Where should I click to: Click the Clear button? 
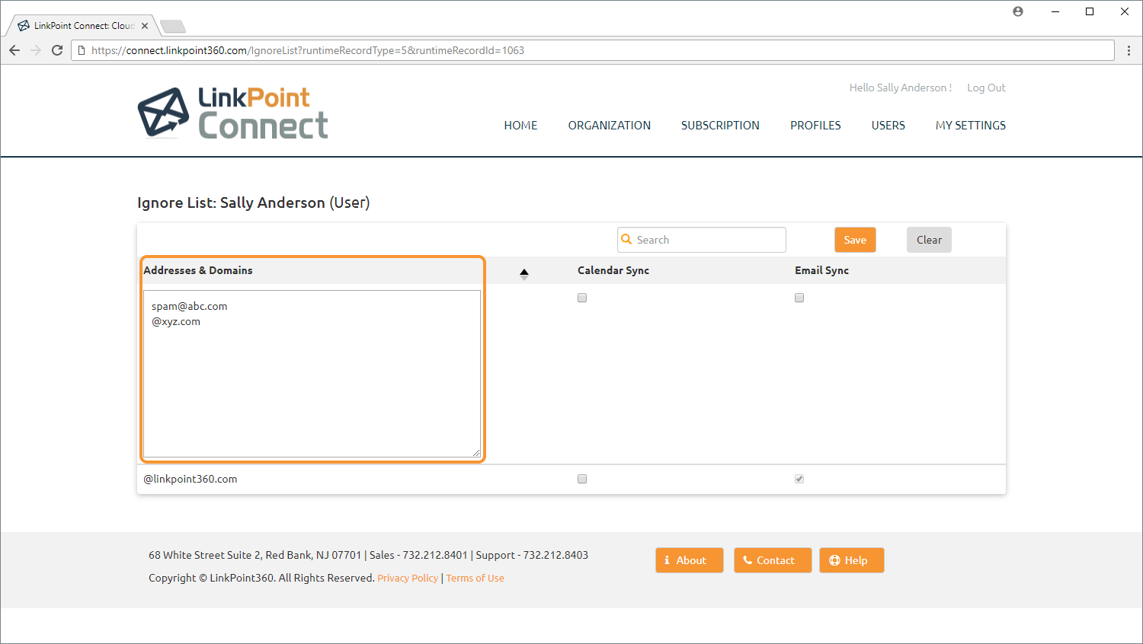tap(929, 240)
